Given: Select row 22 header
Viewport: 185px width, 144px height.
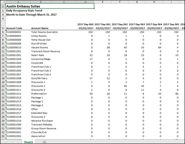Looking at the screenshot, I should click(3, 94).
